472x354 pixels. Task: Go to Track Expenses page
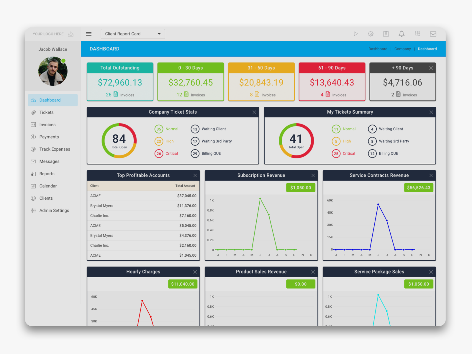coord(53,149)
